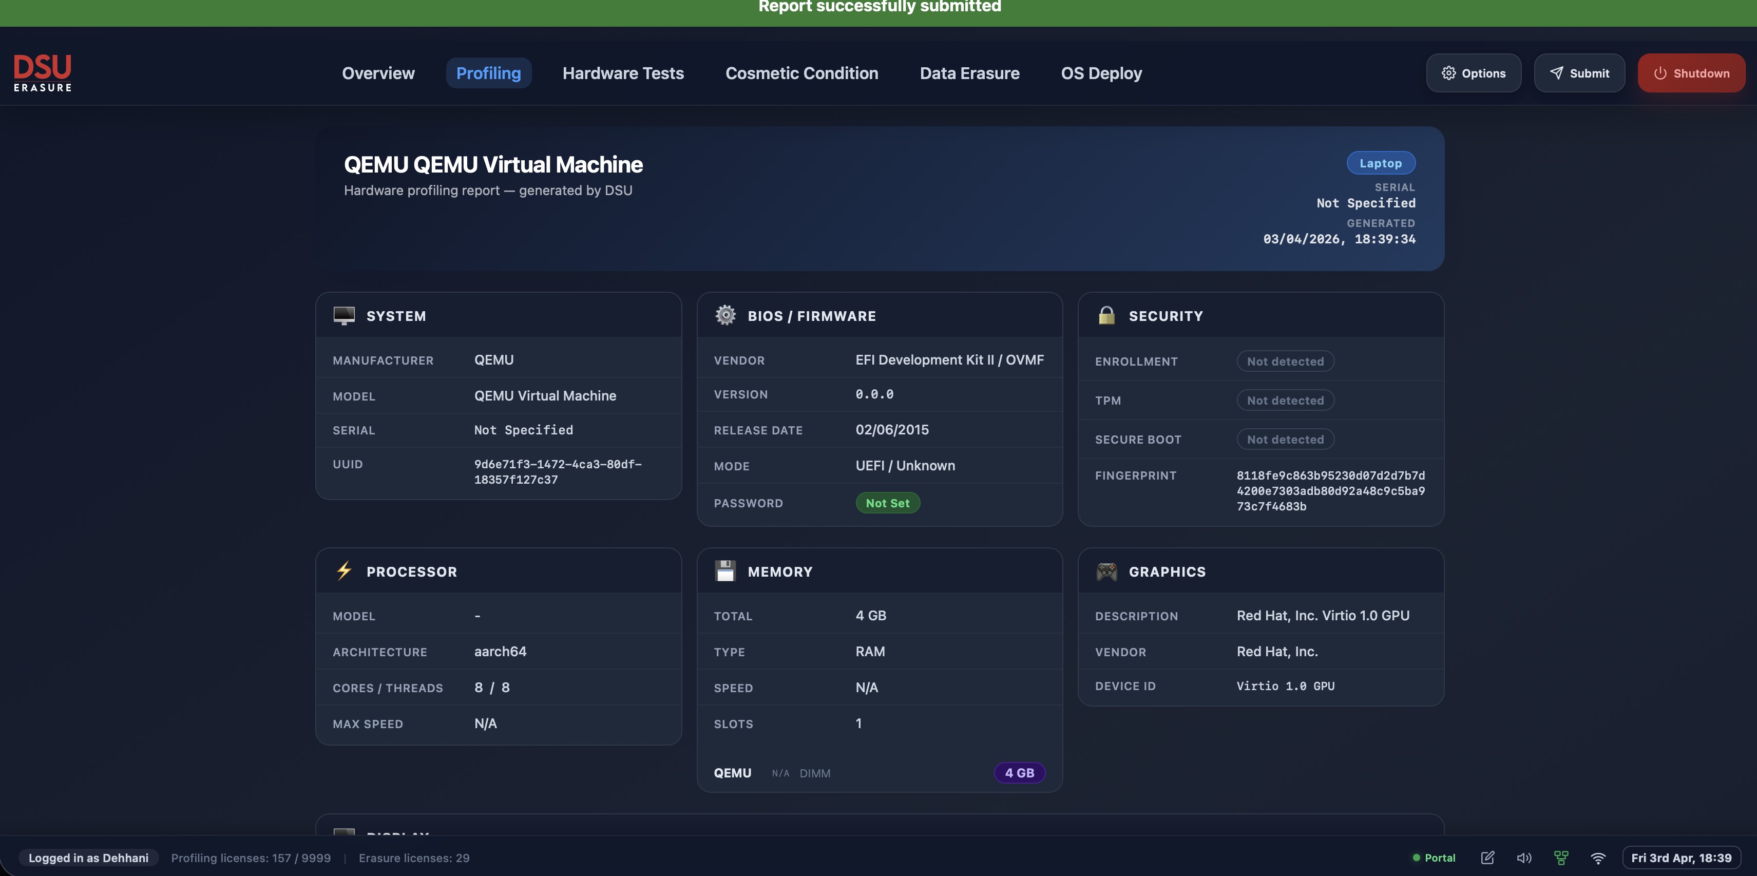Open the Options menu
The height and width of the screenshot is (876, 1757).
coord(1473,73)
